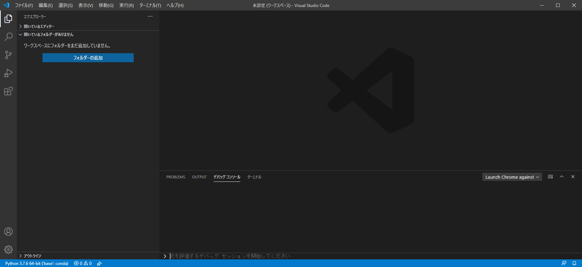The image size is (582, 267).
Task: Open the Extensions view icon
Action: point(8,91)
